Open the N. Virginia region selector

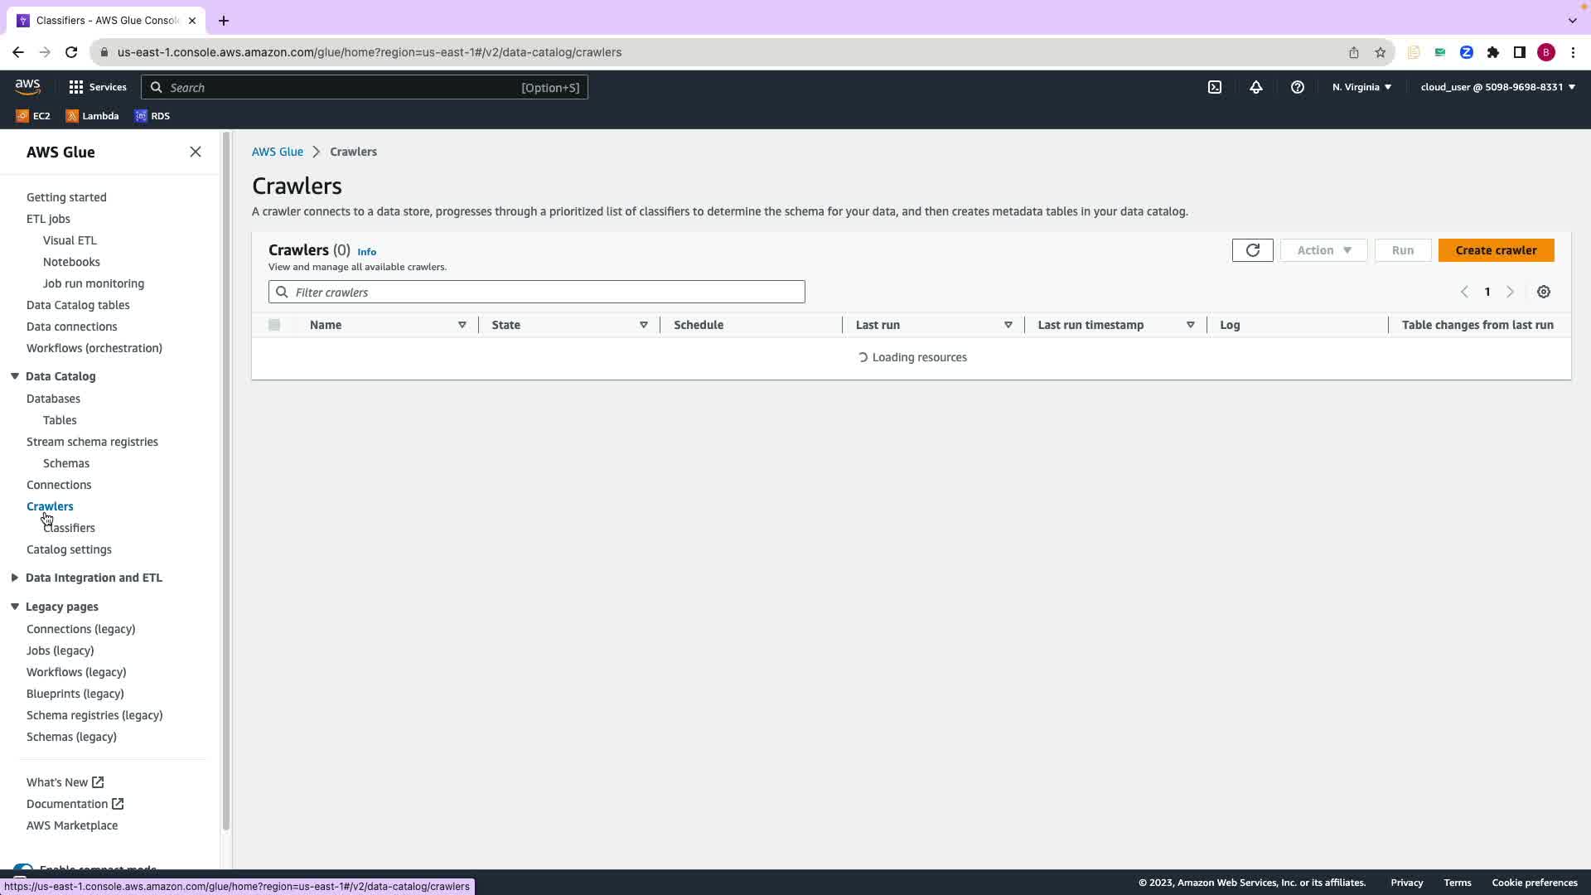1361,87
